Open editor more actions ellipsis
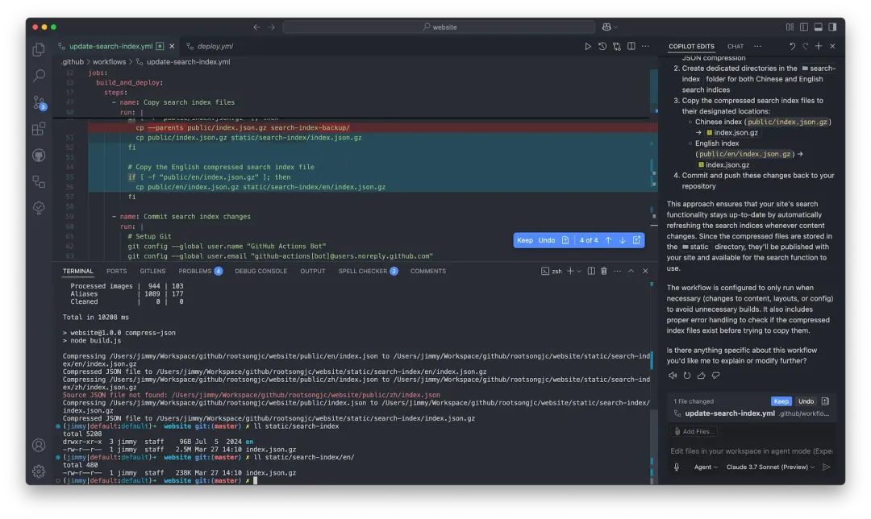 [x=645, y=46]
